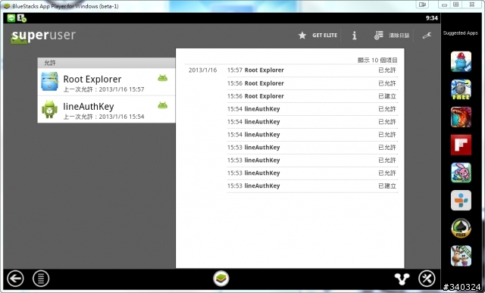Image resolution: width=485 pixels, height=293 pixels.
Task: Click the 顯示 10 個項目 label
Action: (x=377, y=60)
